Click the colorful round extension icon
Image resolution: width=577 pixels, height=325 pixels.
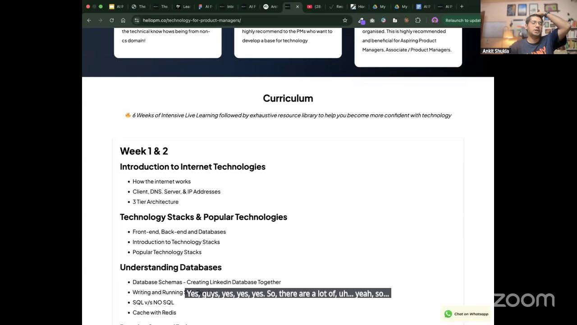click(x=383, y=20)
